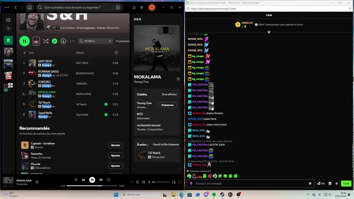Open the emoji picker in Kick chat
This screenshot has width=354, height=199.
point(310,184)
